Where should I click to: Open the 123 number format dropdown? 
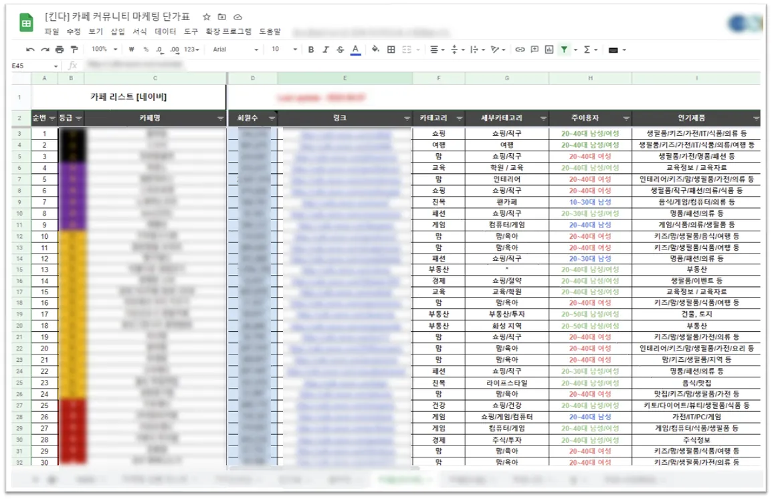click(x=191, y=49)
